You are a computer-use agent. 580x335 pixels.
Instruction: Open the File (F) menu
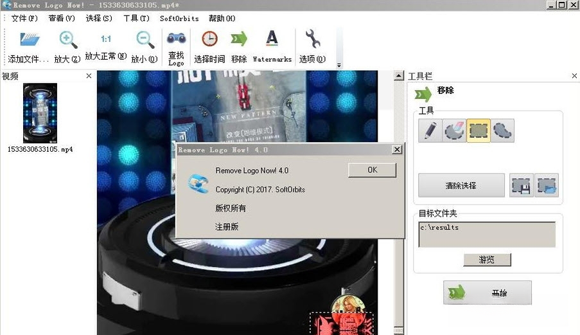click(24, 18)
